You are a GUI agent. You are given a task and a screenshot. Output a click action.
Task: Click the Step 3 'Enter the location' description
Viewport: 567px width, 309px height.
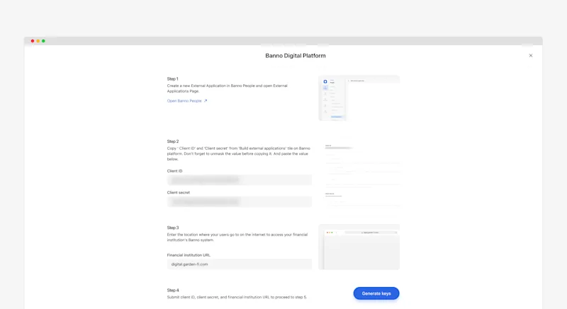[x=237, y=238]
